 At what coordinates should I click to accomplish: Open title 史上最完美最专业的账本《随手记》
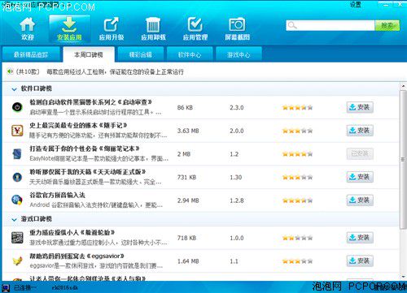pyautogui.click(x=78, y=126)
